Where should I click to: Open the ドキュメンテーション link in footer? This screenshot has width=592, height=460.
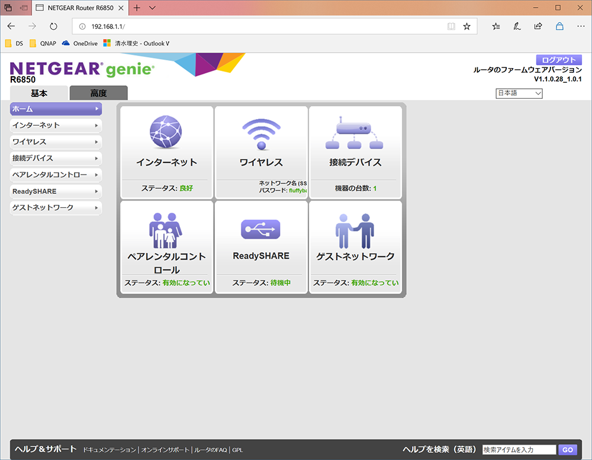tap(110, 450)
